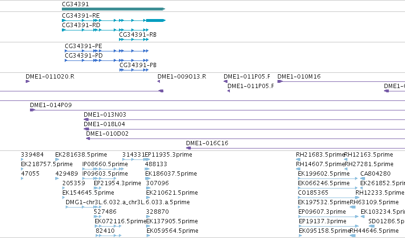
Task: Click the EP21954.3prime EST label
Action: point(118,183)
